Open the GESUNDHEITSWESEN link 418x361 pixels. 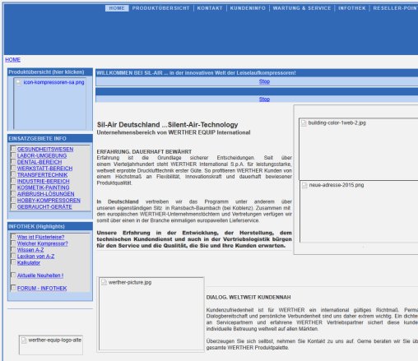45,149
